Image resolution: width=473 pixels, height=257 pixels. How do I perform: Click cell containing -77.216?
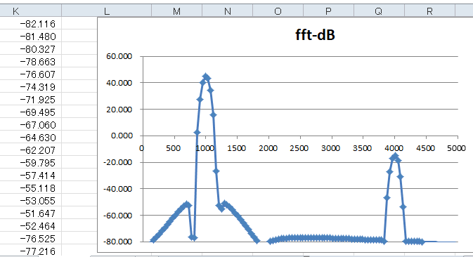pyautogui.click(x=30, y=251)
